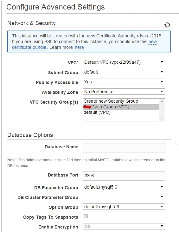Open the Enable Encryption dropdown
Screen dimensions: 179x232
tap(124, 226)
